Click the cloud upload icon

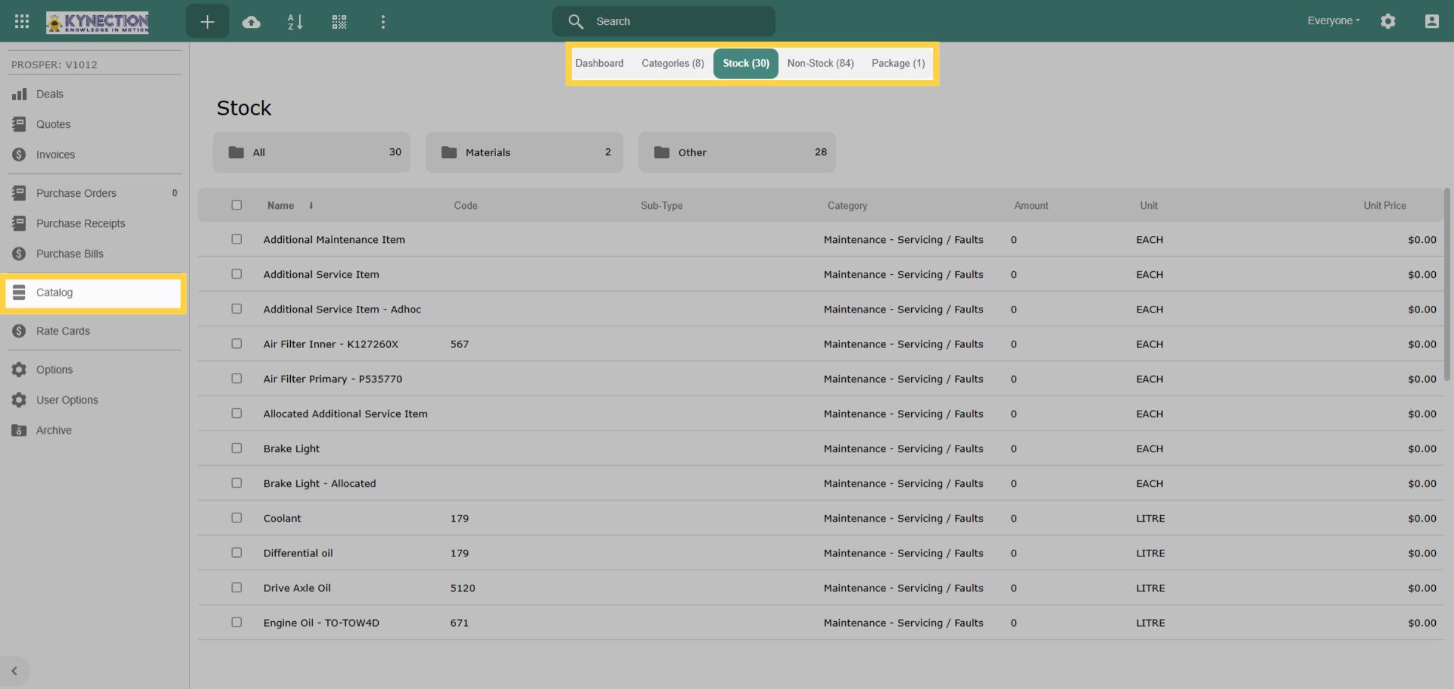pos(251,22)
